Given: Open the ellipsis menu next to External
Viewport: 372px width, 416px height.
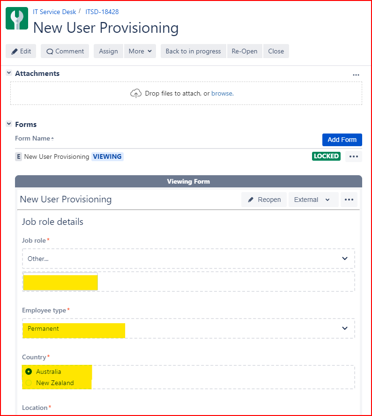Looking at the screenshot, I should 349,200.
